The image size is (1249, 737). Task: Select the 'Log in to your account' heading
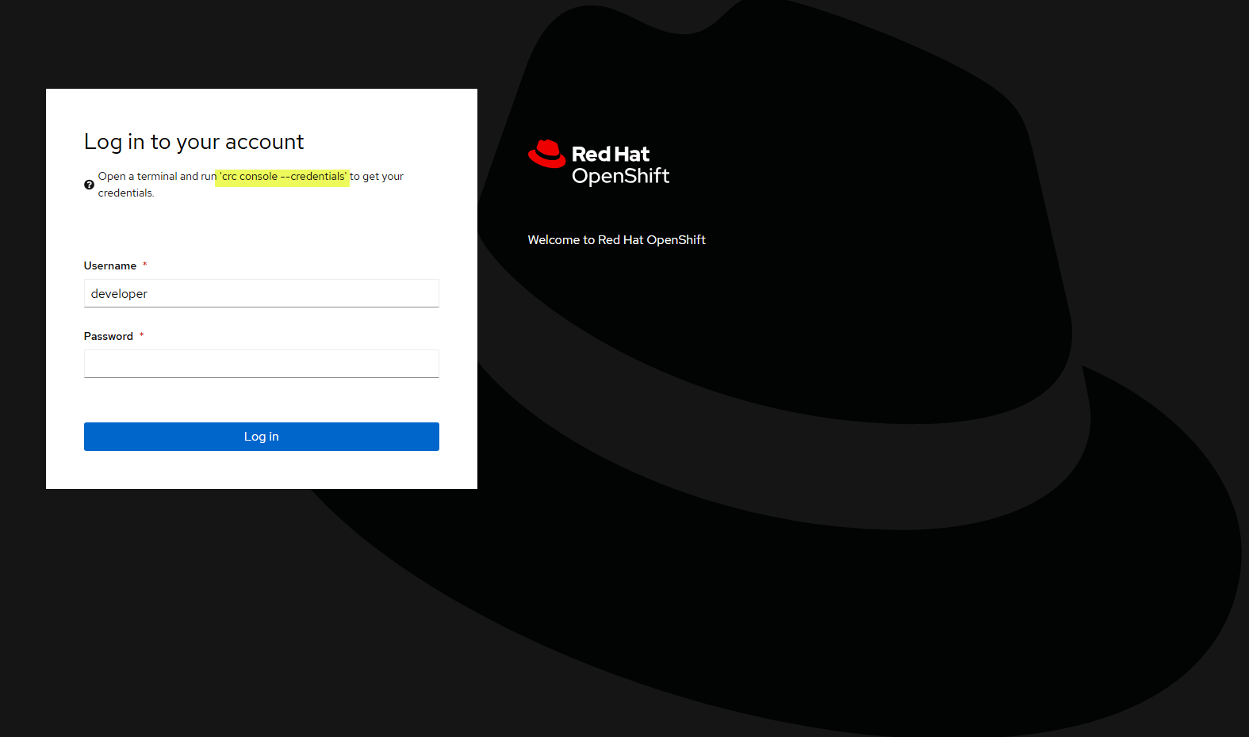194,142
